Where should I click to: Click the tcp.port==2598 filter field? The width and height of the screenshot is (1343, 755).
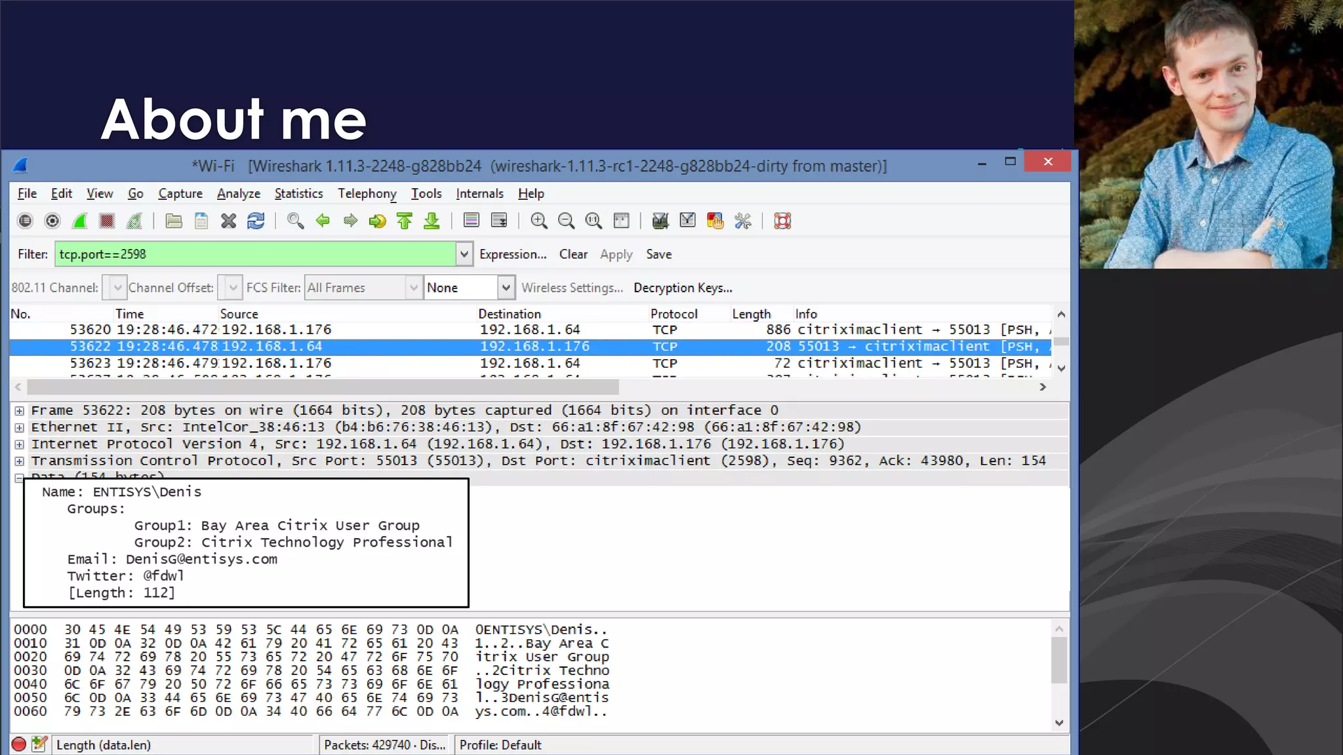[254, 254]
